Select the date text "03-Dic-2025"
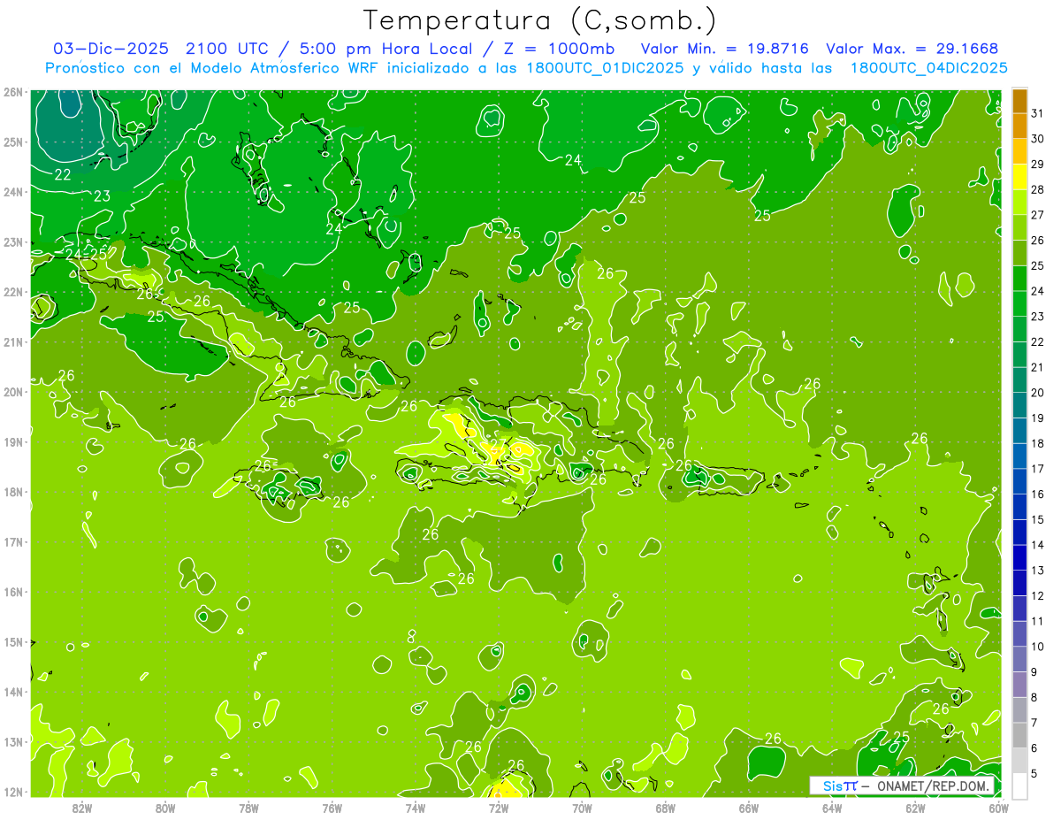 (x=112, y=48)
